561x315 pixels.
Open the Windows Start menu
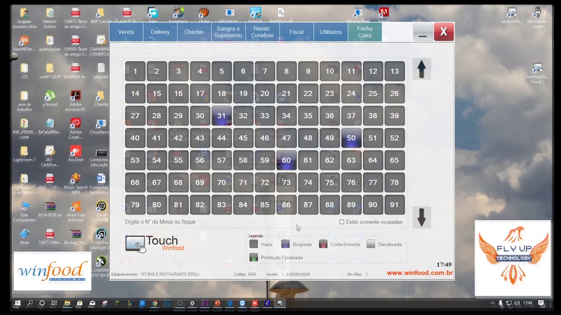click(x=18, y=303)
